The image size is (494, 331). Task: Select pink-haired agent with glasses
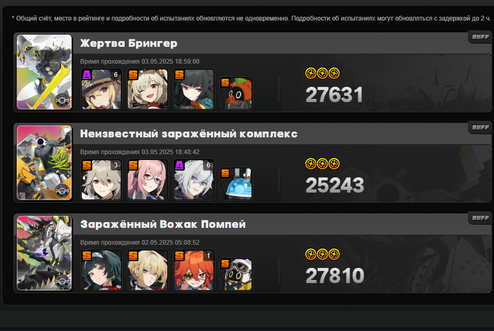147,179
